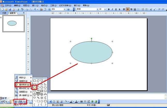Choose the smiley face shape
The image size is (167, 108).
click(34, 94)
